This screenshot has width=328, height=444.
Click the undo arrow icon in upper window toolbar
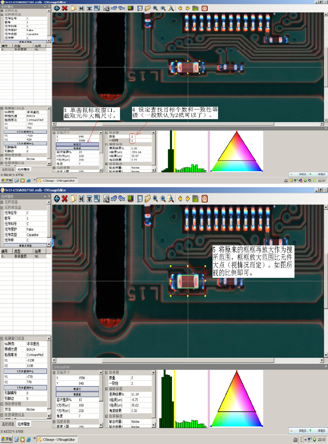[114, 8]
